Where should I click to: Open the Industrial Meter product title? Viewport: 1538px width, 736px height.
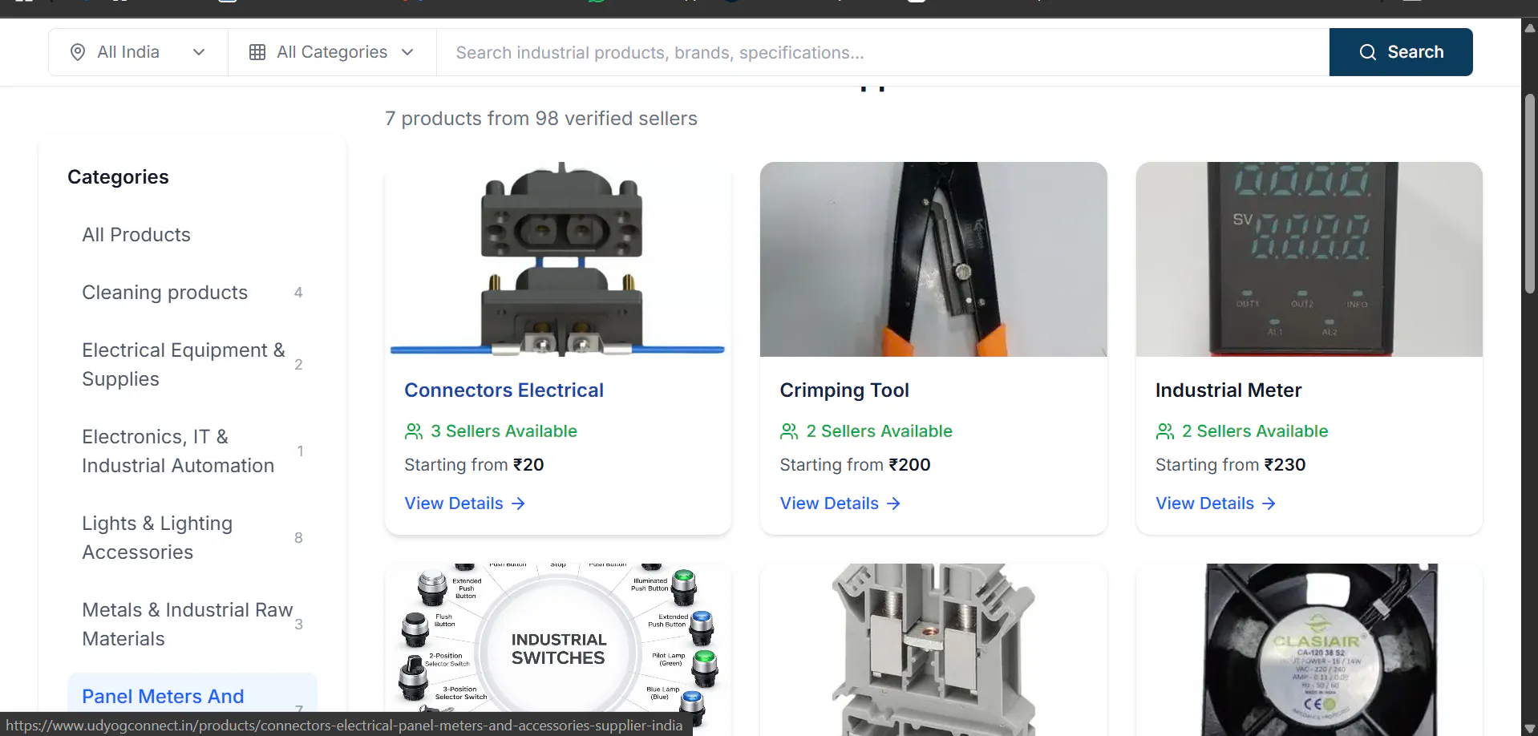[x=1228, y=390]
